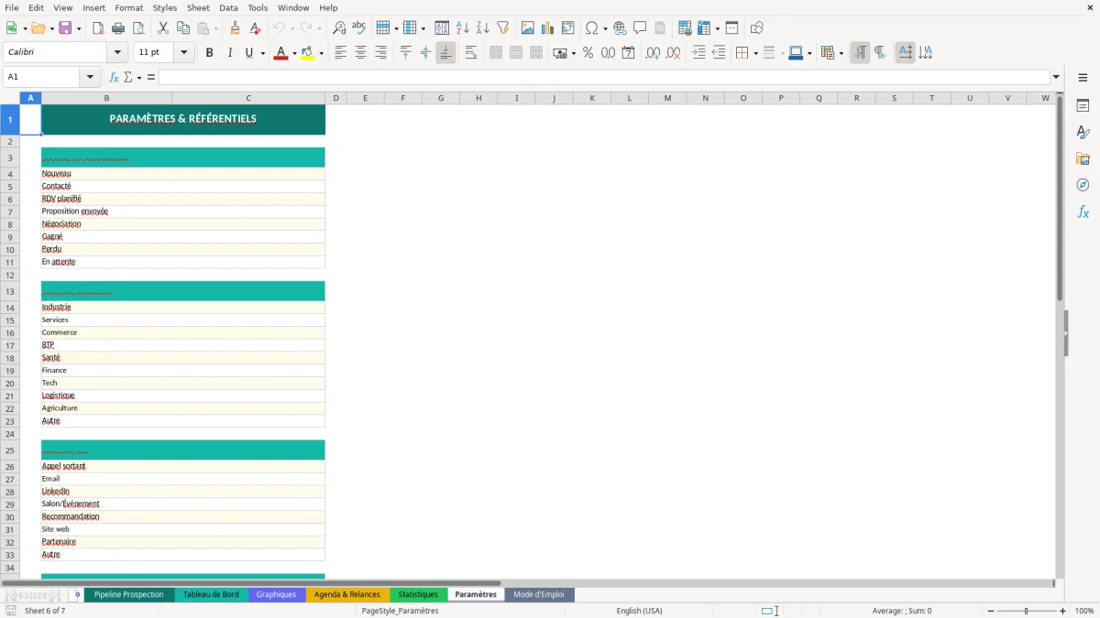Click the zoom slider handle
Viewport: 1100px width, 618px height.
(x=1026, y=611)
